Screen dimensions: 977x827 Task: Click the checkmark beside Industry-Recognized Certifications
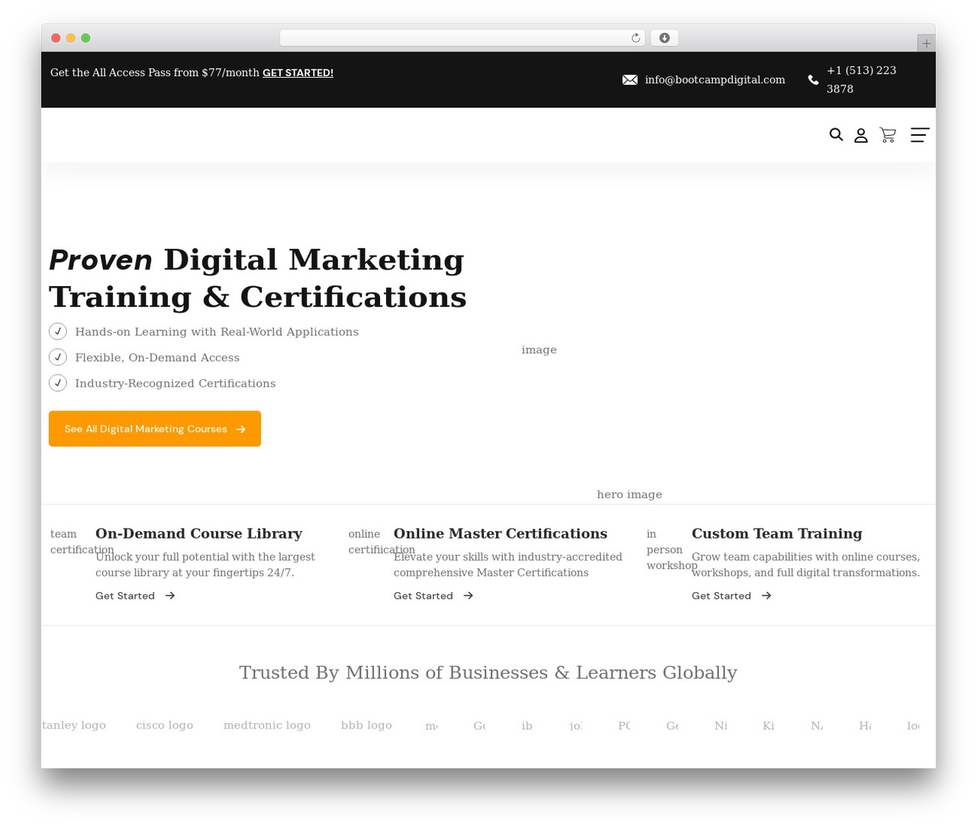tap(58, 383)
